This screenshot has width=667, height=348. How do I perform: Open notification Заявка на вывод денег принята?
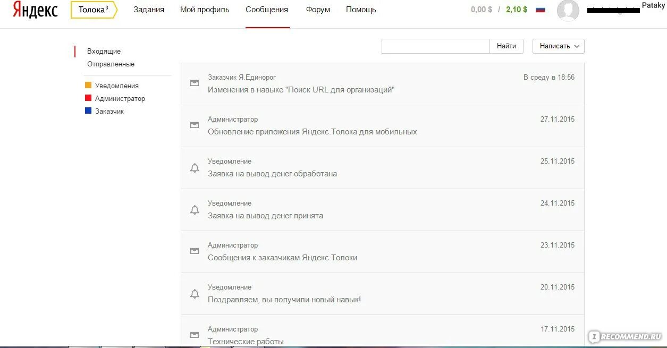(x=265, y=216)
